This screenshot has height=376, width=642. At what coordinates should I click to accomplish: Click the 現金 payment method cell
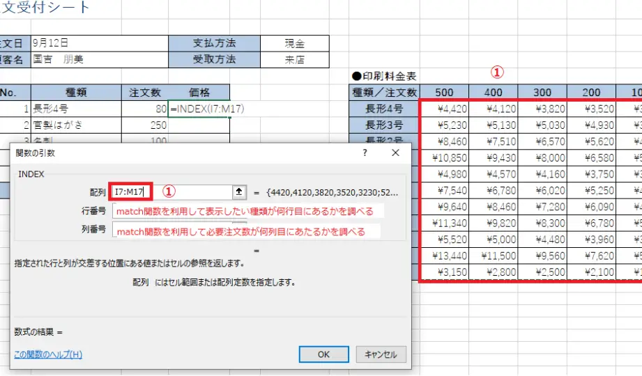pos(294,43)
